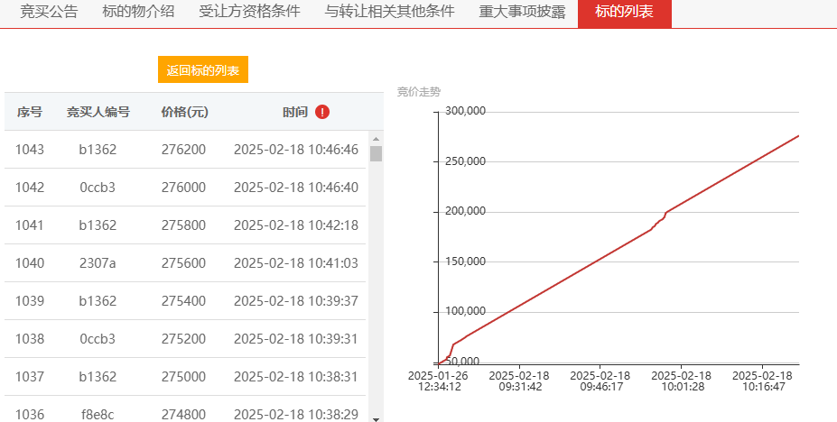This screenshot has height=422, width=837.
Task: Click timestamp 2025-02-18 10:46:46
Action: point(296,150)
